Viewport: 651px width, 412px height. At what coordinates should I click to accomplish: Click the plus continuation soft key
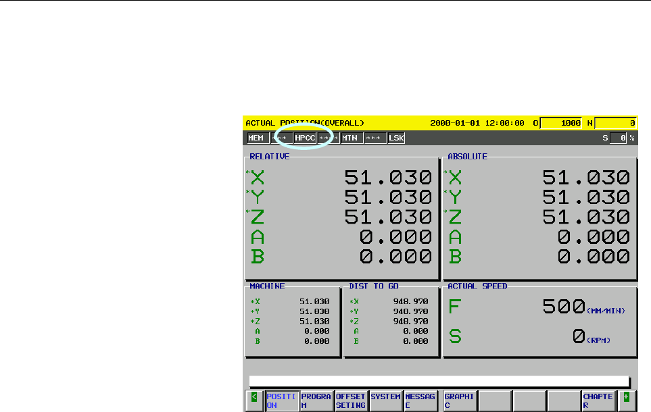click(x=627, y=401)
